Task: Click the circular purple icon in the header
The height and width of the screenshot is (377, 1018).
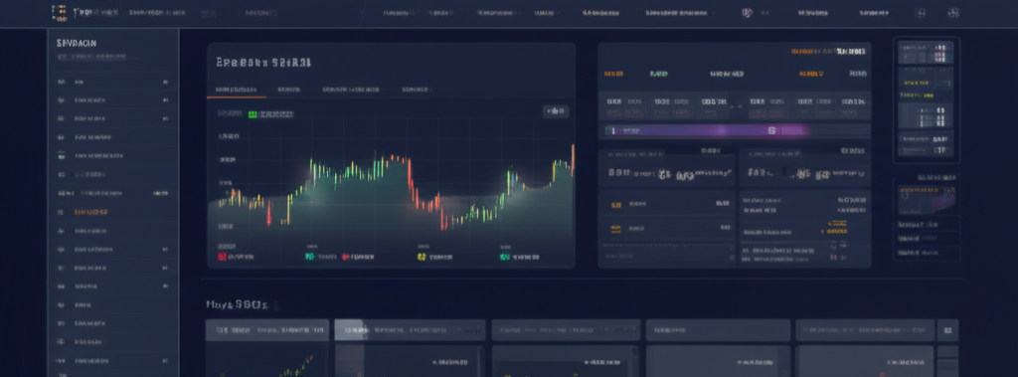Action: (x=747, y=13)
